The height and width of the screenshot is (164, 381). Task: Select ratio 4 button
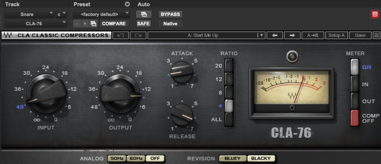tap(229, 106)
